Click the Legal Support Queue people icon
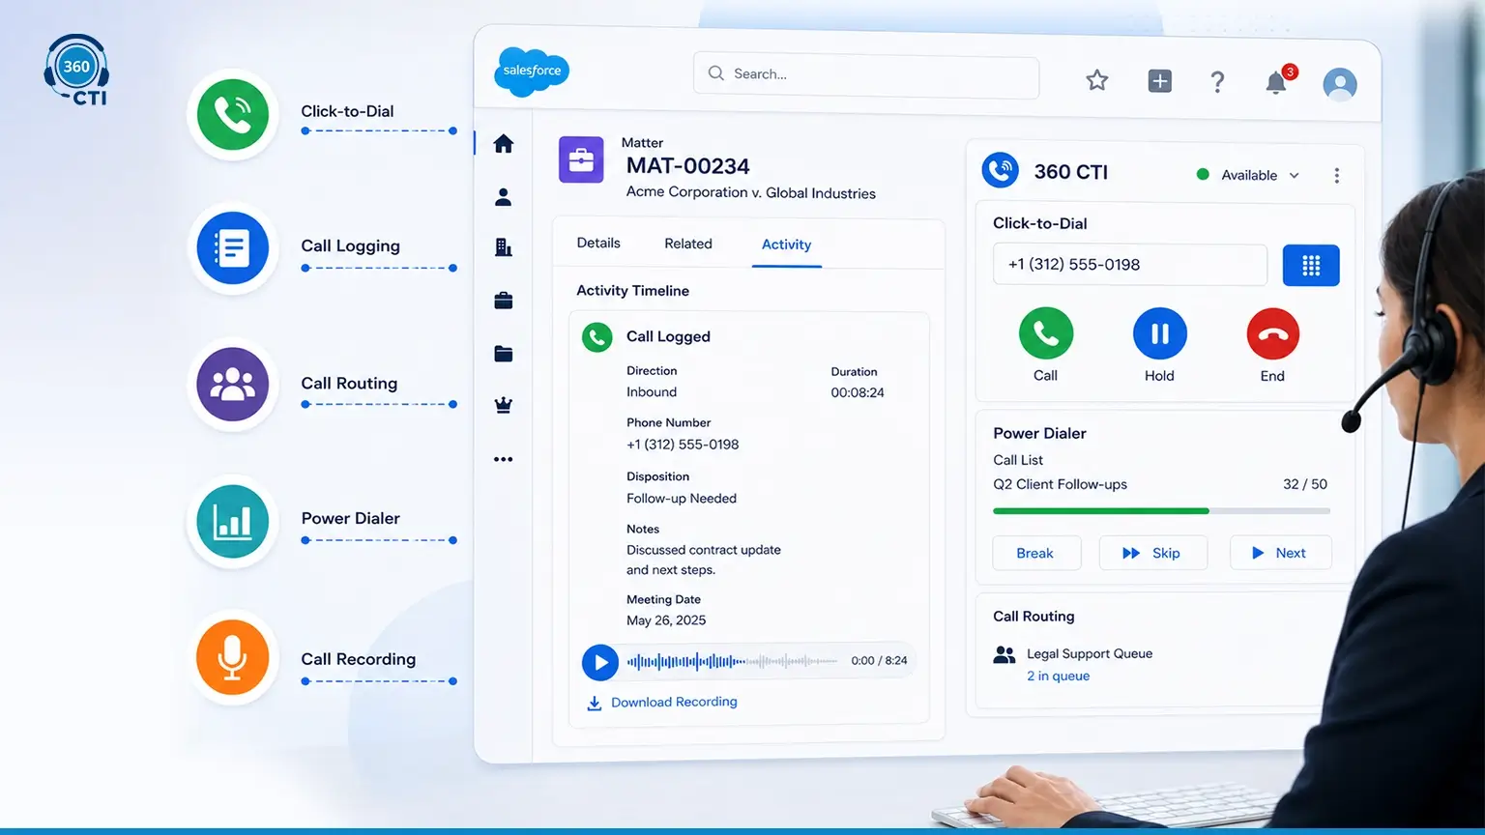Screen dimensions: 1485x835 point(1005,655)
